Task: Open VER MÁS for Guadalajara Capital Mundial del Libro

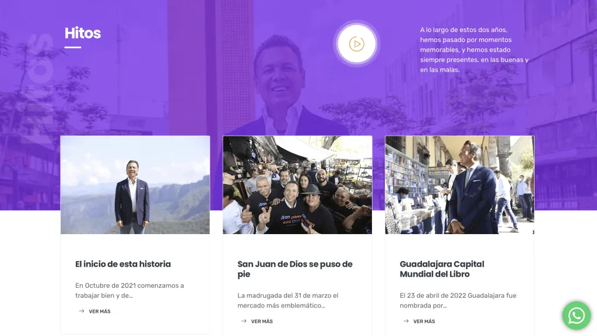Action: [x=424, y=321]
